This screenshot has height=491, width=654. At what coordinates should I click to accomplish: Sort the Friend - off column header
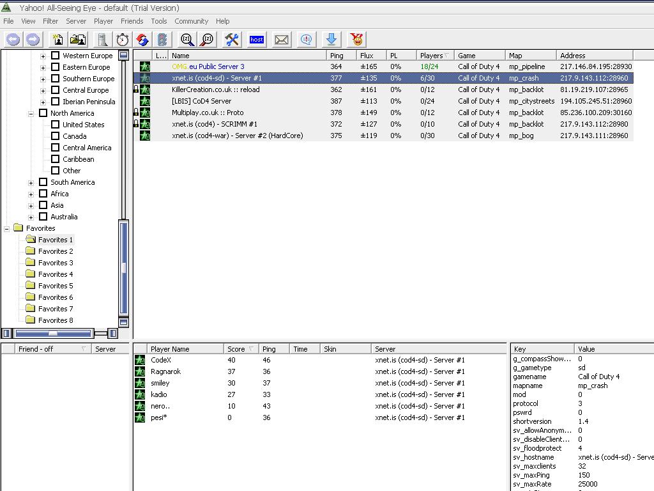tap(52, 349)
